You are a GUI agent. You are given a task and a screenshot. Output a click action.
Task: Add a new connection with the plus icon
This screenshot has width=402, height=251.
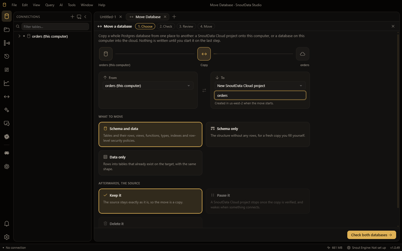pos(72,17)
